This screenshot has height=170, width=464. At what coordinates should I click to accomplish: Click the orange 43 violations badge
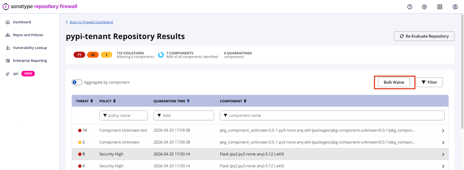[x=93, y=55]
